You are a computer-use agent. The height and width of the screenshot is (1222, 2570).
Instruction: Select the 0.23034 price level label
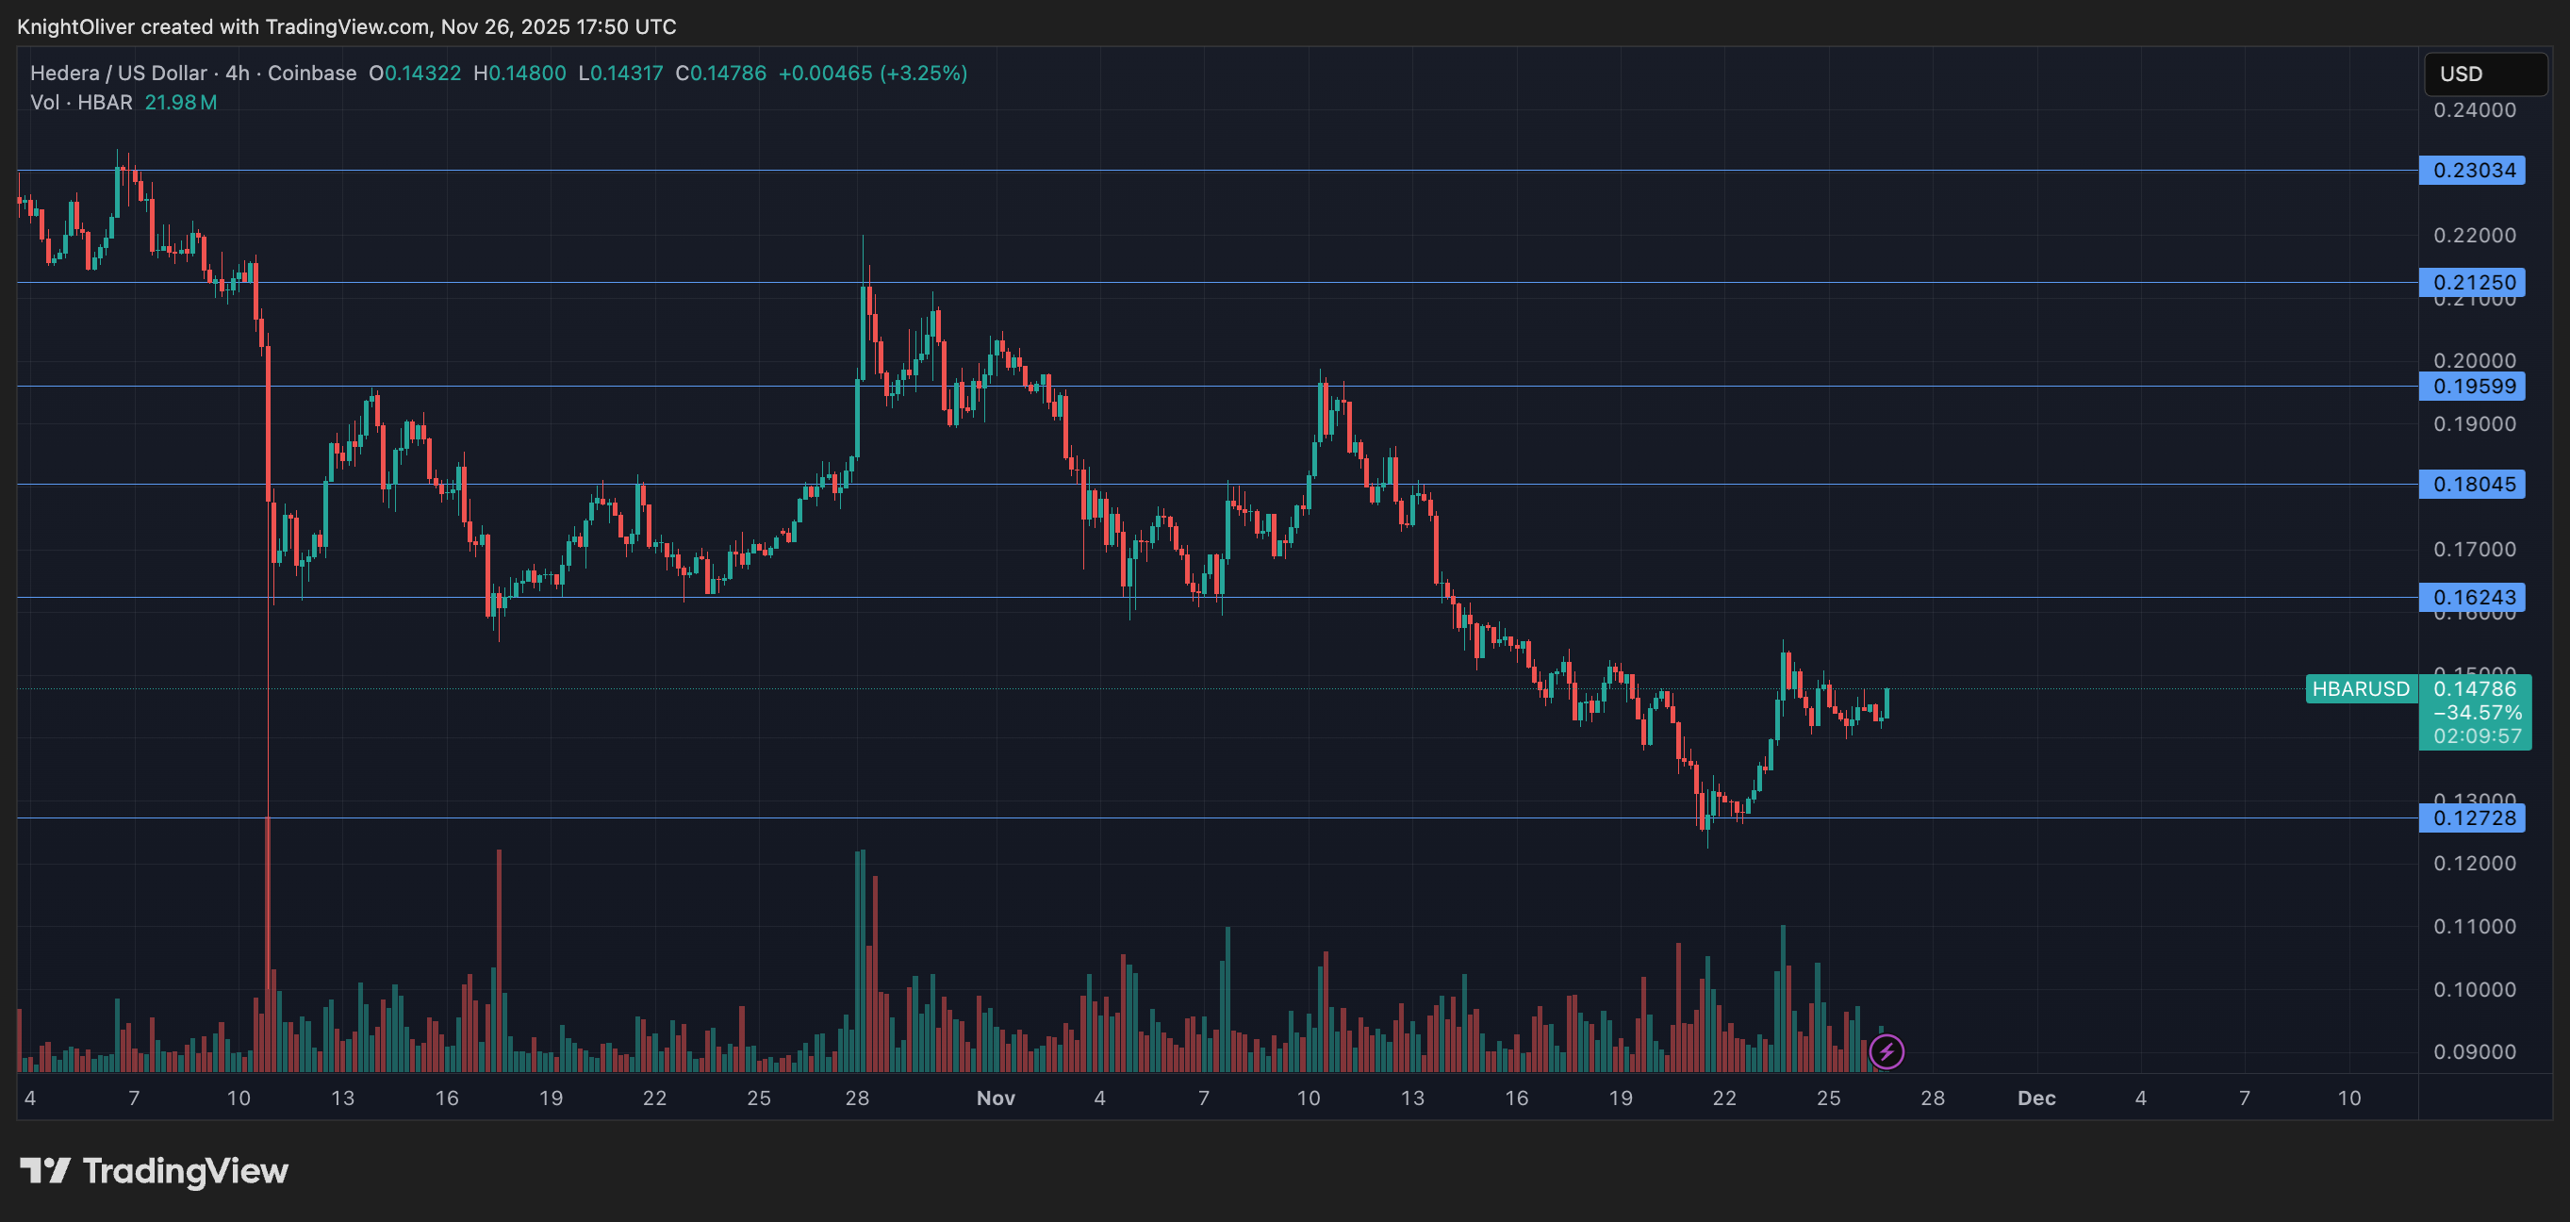coord(2472,171)
